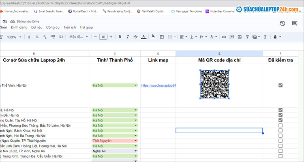
Task: Open zoom level 100% dropdown
Action: 14,37
